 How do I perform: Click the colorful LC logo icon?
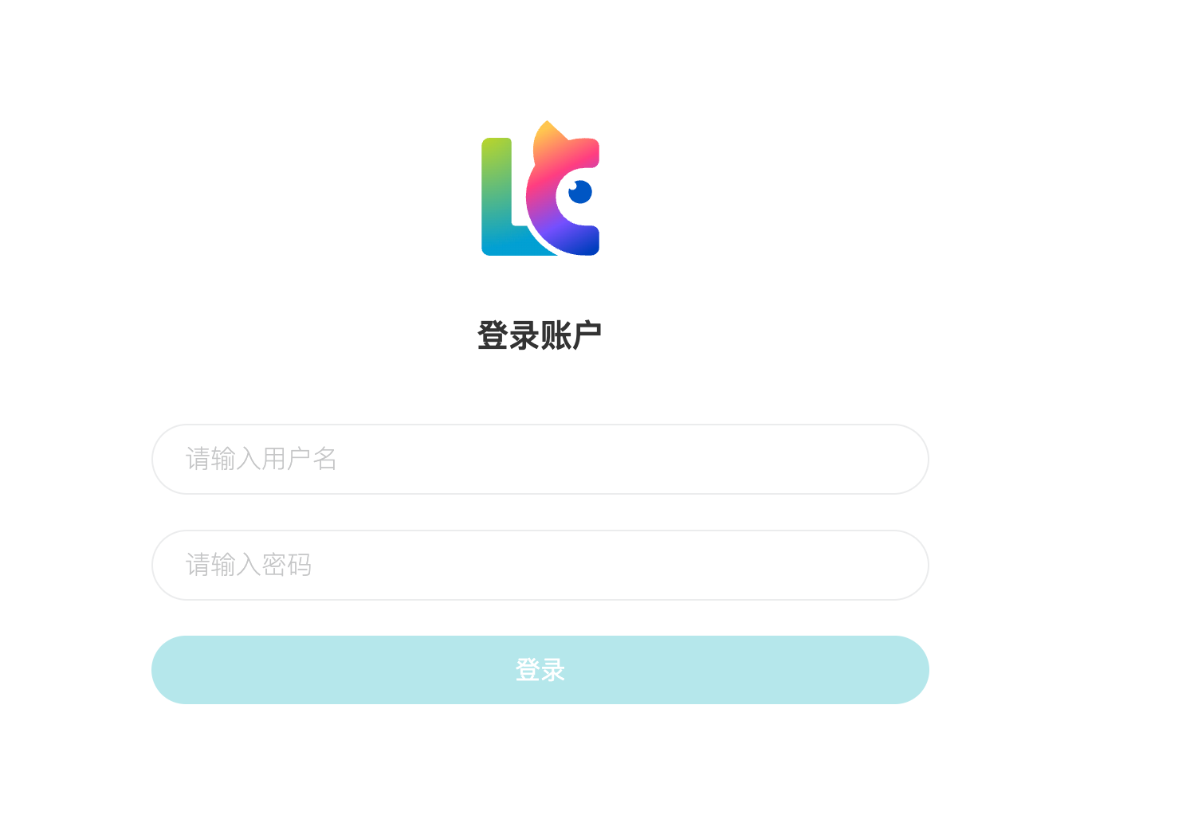click(x=540, y=190)
